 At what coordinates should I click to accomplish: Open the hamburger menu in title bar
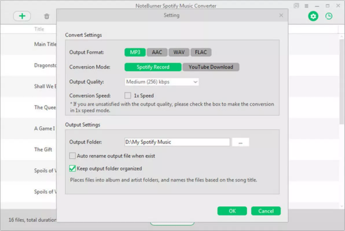(306, 6)
